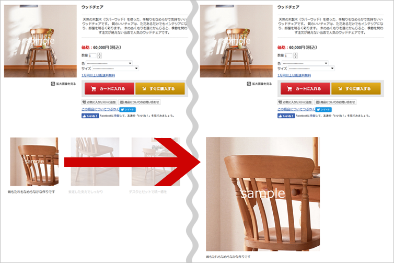The height and width of the screenshot is (263, 394).
Task: Click the left お気に入りリストに追加 heart button
Action: click(99, 102)
